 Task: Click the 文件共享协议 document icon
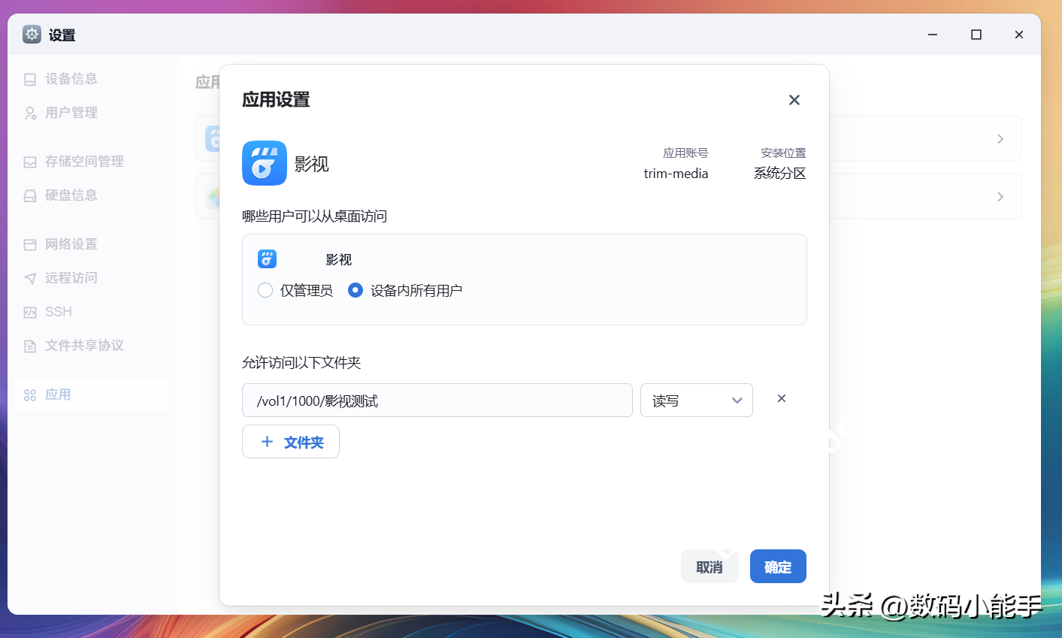tap(30, 346)
